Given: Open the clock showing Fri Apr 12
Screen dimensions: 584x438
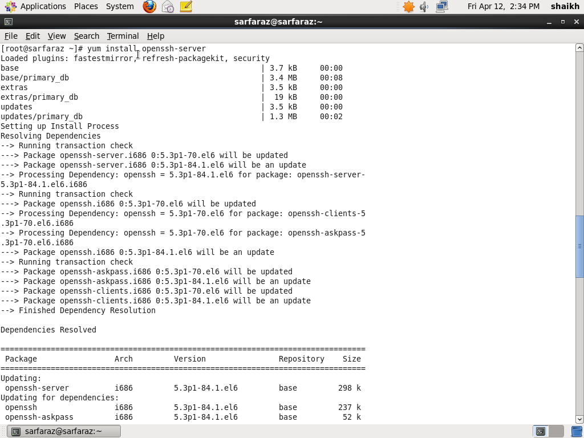Looking at the screenshot, I should (x=503, y=6).
